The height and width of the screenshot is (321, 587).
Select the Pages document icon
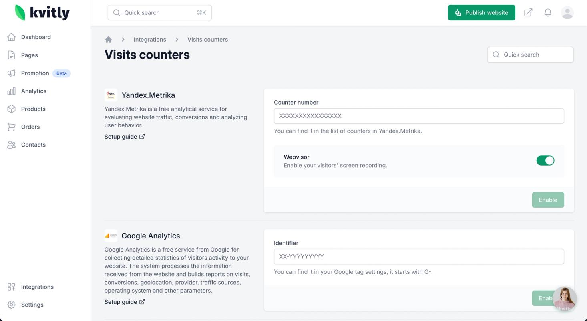(12, 55)
